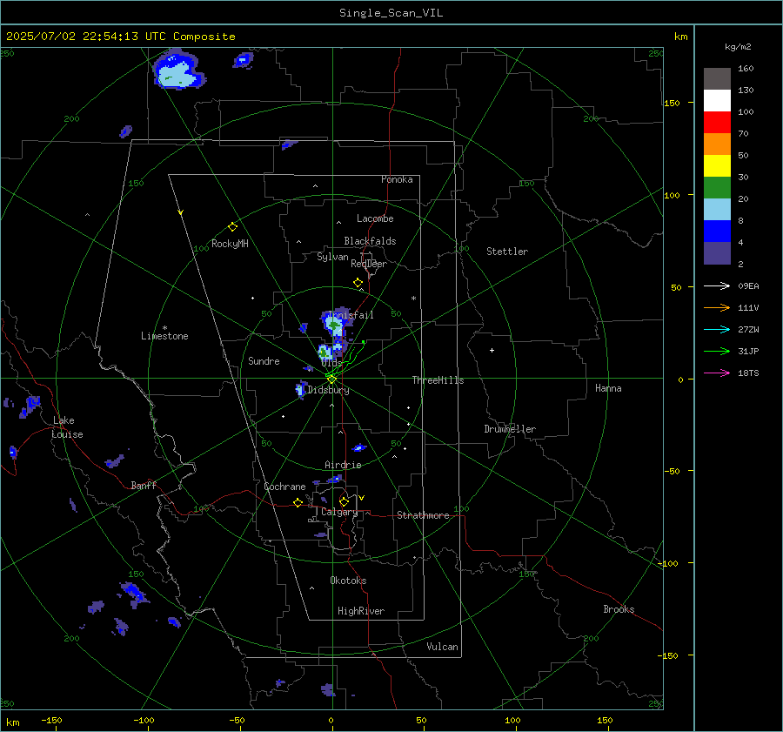Click the Calgary city label
This screenshot has height=732, width=783.
[x=339, y=512]
